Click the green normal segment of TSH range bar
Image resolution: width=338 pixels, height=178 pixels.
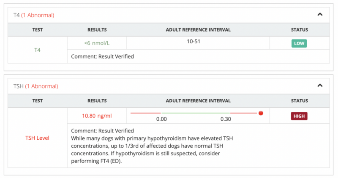(196, 113)
